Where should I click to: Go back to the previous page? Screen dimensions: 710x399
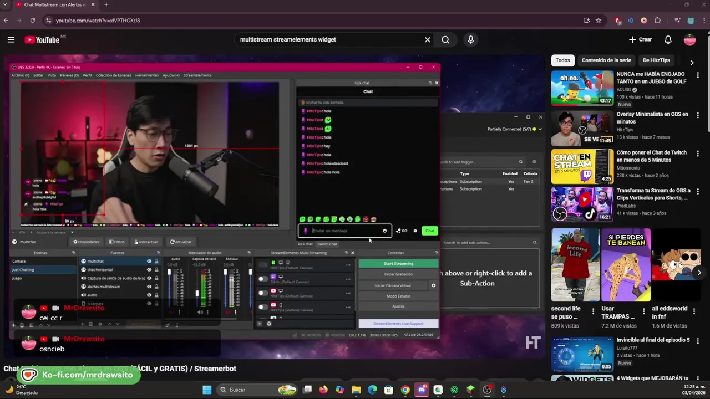[x=6, y=21]
